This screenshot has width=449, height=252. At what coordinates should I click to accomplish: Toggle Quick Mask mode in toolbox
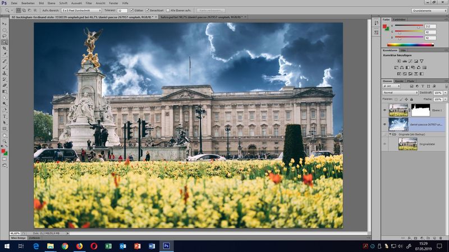[4, 160]
